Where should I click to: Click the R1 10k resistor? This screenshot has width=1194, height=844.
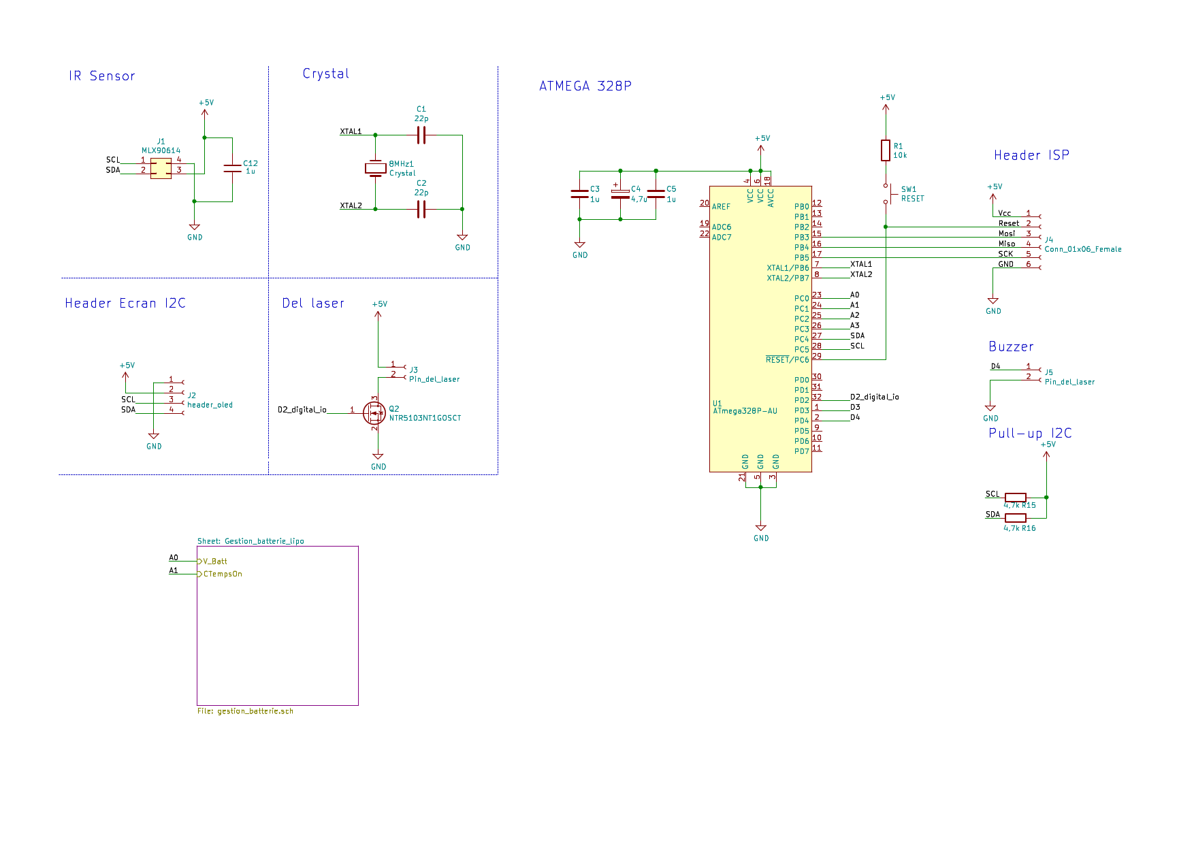point(885,150)
